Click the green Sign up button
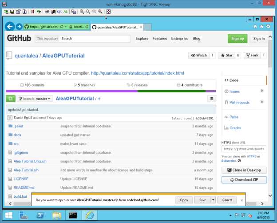277x223 pixels. (x=237, y=39)
